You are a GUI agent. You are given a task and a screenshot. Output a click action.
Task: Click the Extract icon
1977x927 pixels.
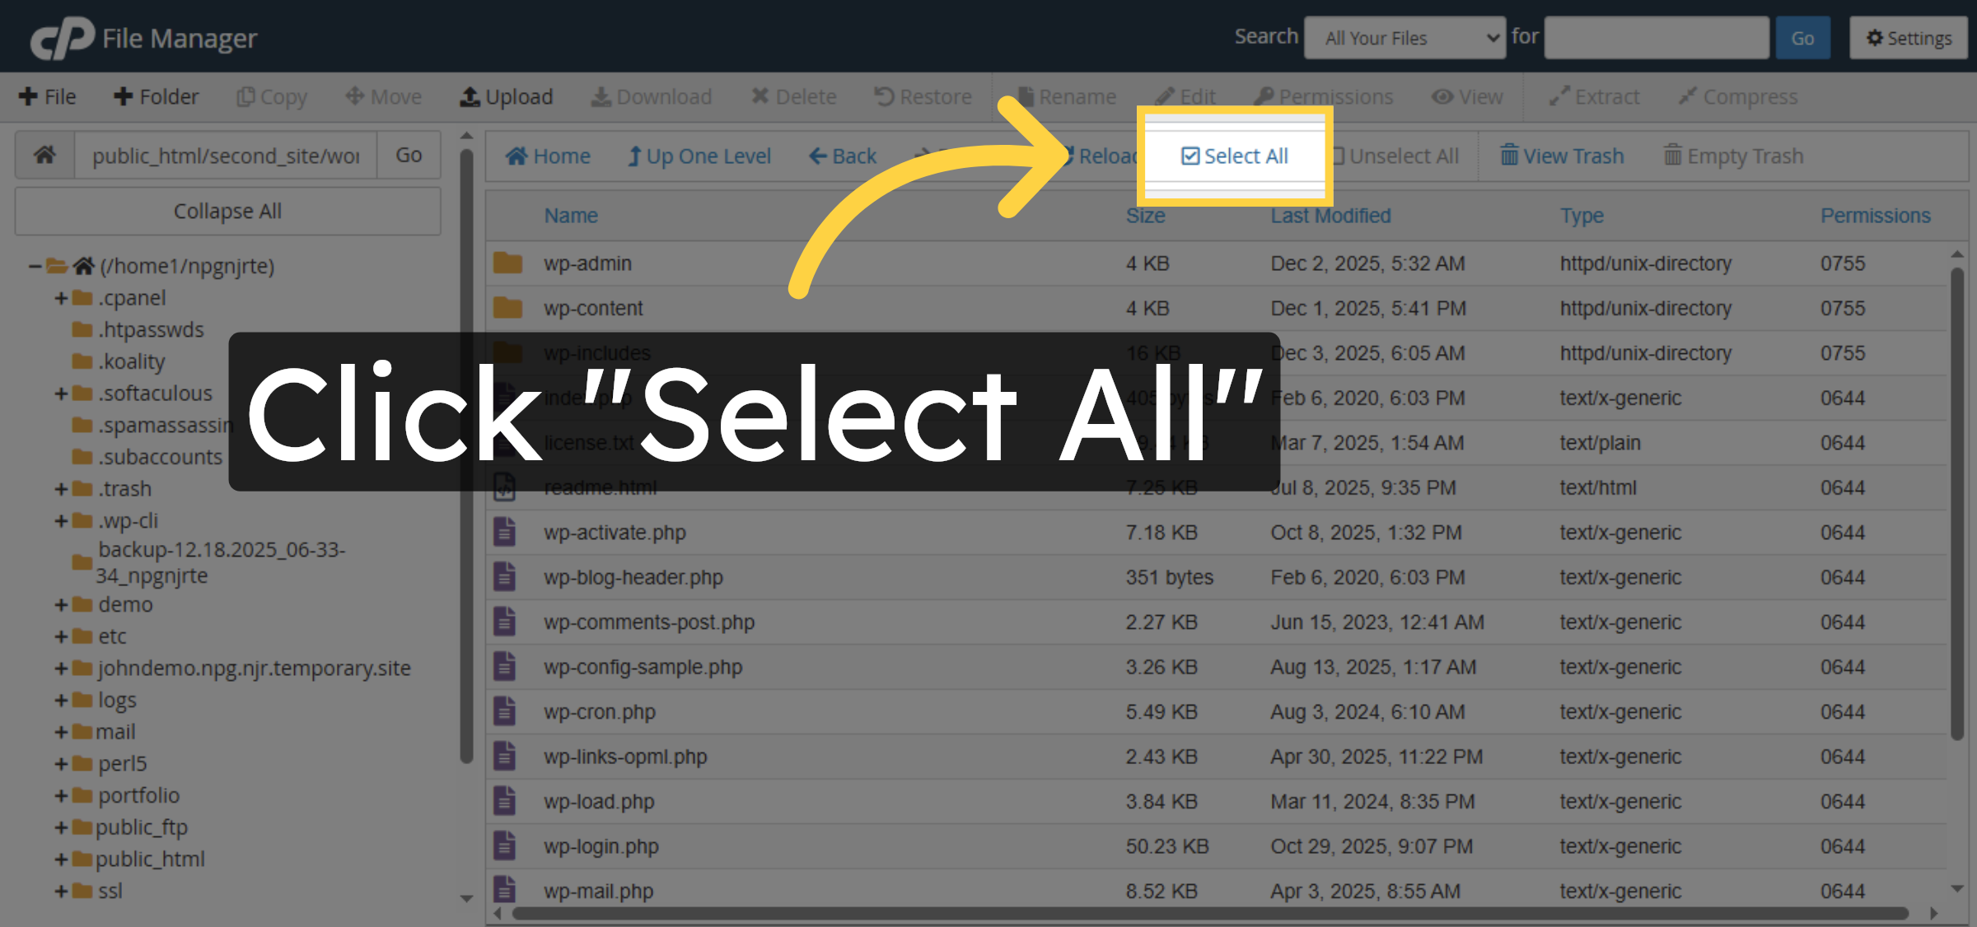[1593, 96]
